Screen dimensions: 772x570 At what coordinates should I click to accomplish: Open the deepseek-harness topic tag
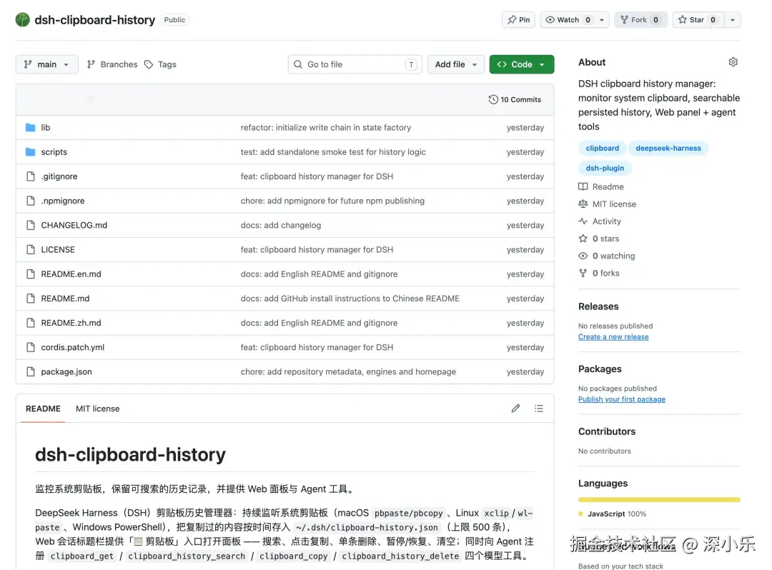point(668,148)
